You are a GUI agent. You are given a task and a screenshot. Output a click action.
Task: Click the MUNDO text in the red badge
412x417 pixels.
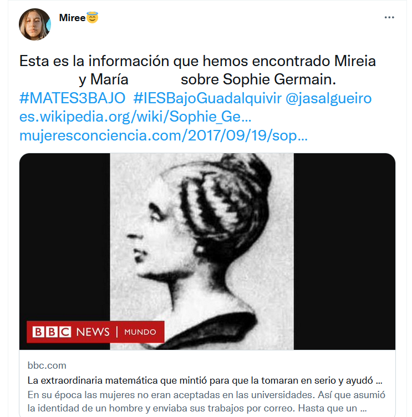tap(140, 332)
